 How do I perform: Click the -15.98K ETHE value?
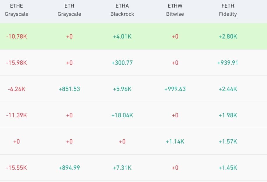[16, 63]
